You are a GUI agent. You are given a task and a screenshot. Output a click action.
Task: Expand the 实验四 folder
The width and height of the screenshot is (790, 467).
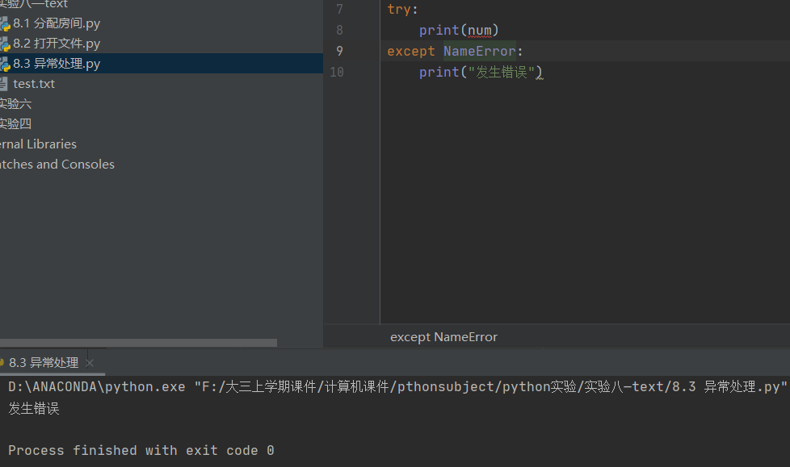click(x=15, y=123)
